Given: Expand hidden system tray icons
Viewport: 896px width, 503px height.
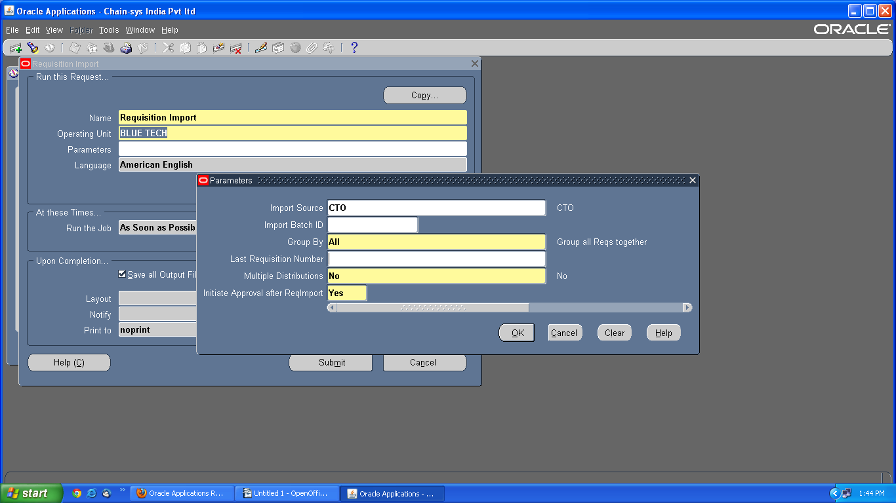Looking at the screenshot, I should (x=834, y=493).
